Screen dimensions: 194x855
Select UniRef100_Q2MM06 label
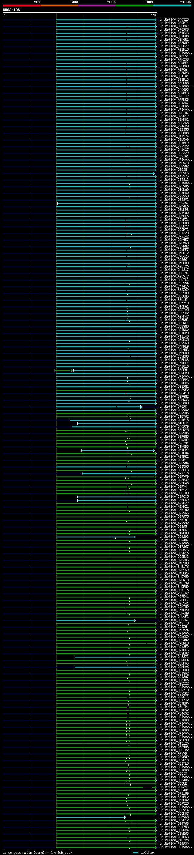pyautogui.click(x=174, y=667)
